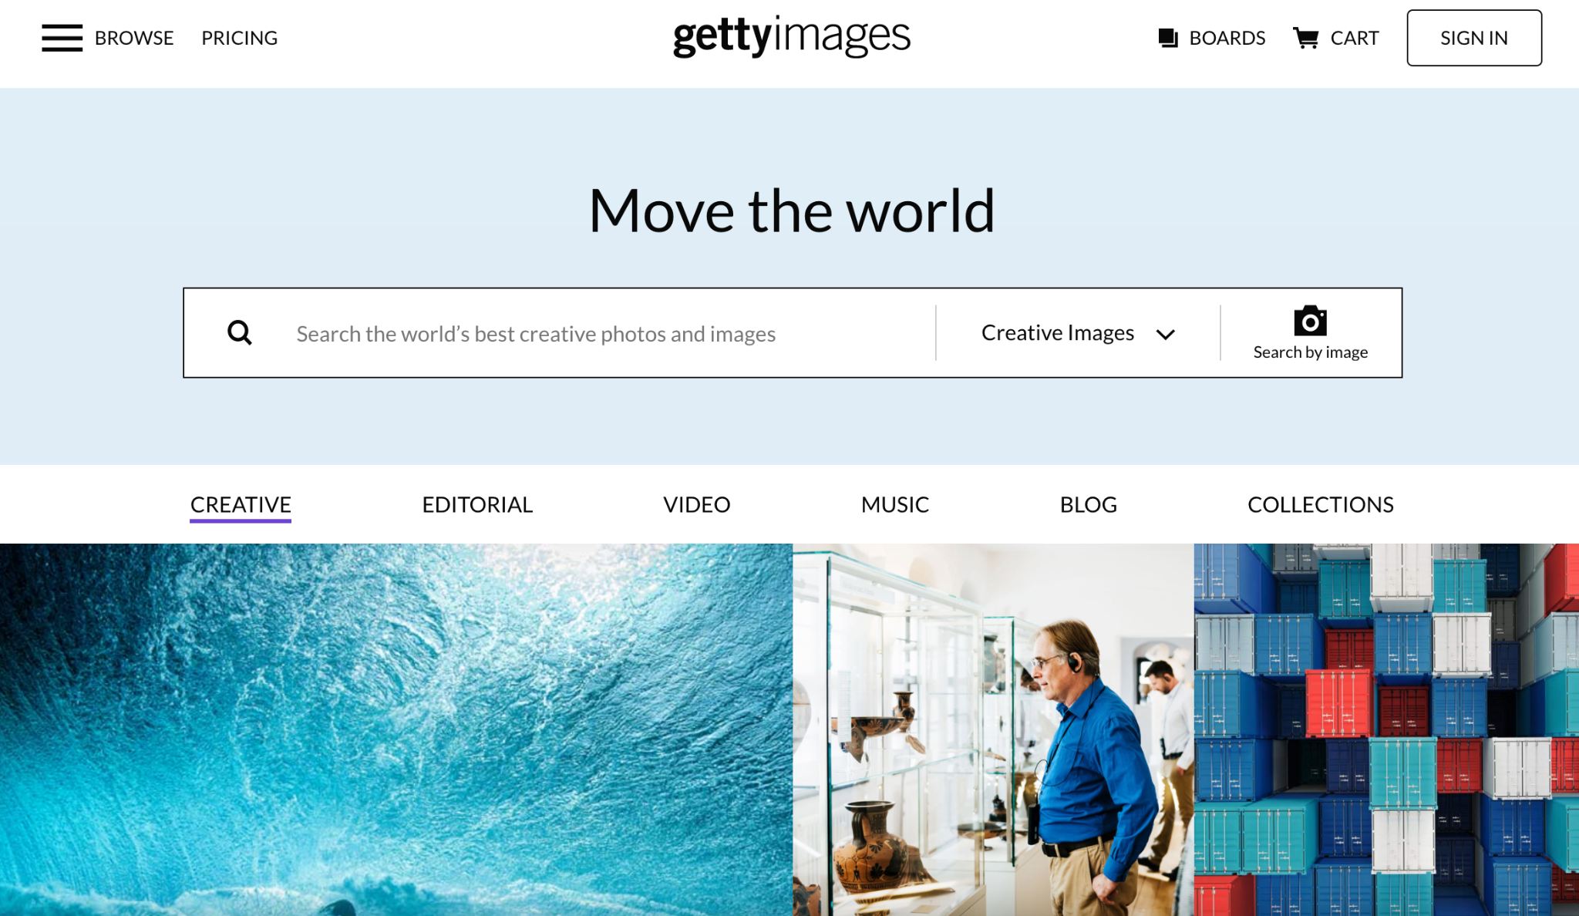The height and width of the screenshot is (916, 1579).
Task: Open the Video tab
Action: coord(696,505)
